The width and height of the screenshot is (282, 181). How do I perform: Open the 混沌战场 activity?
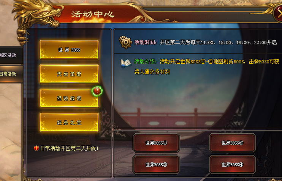[x=69, y=98]
